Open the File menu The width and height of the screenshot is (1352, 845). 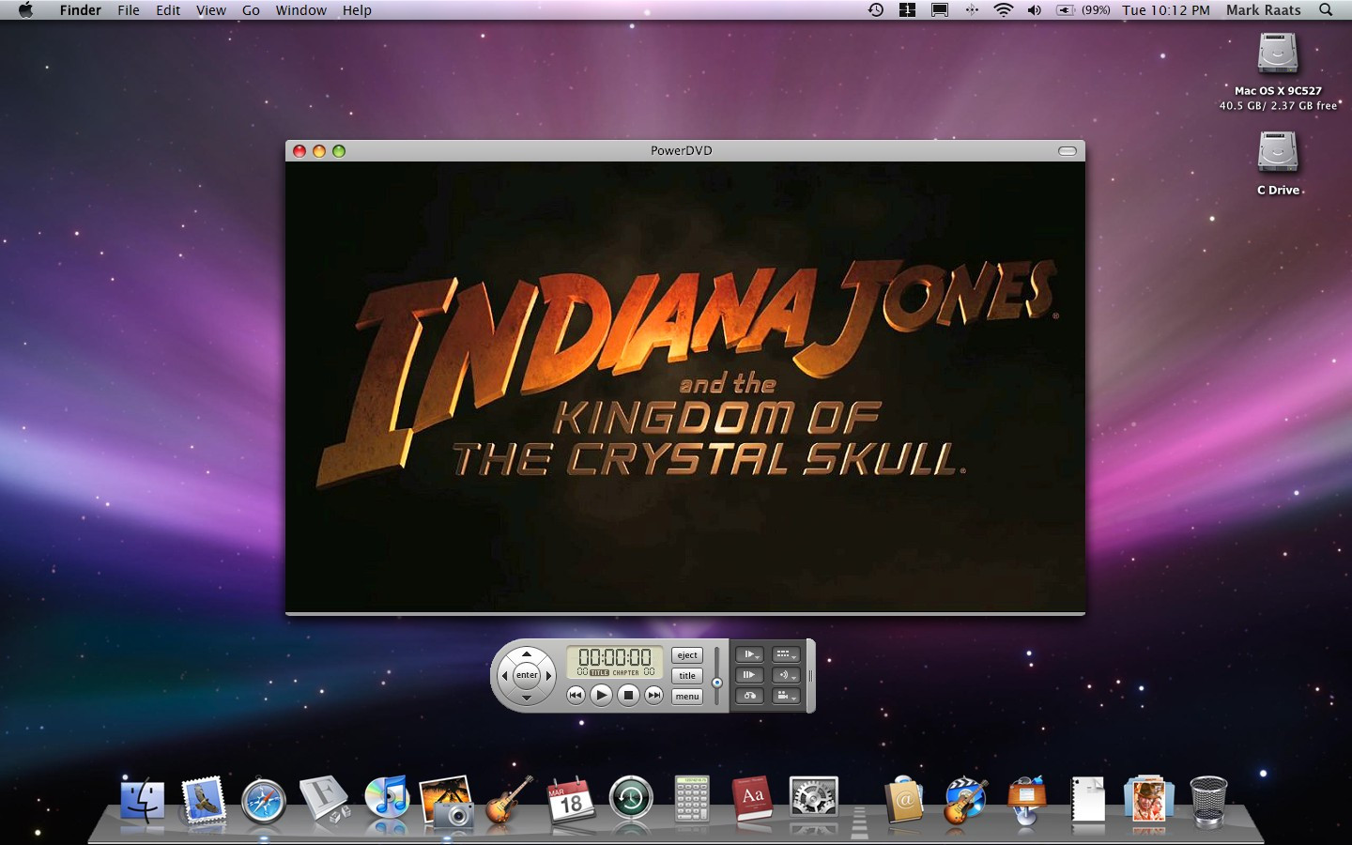coord(129,10)
